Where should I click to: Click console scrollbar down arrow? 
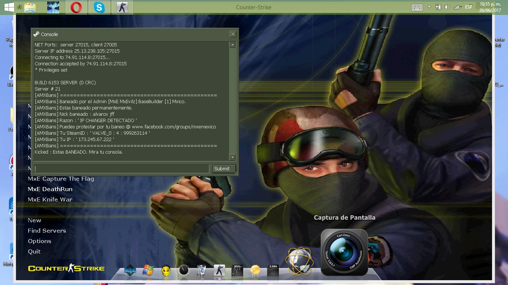(x=232, y=157)
